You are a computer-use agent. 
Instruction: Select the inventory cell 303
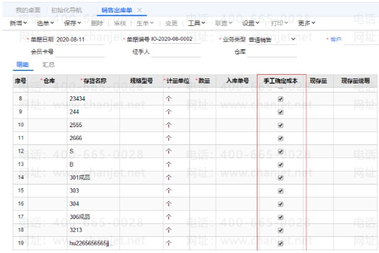93,191
